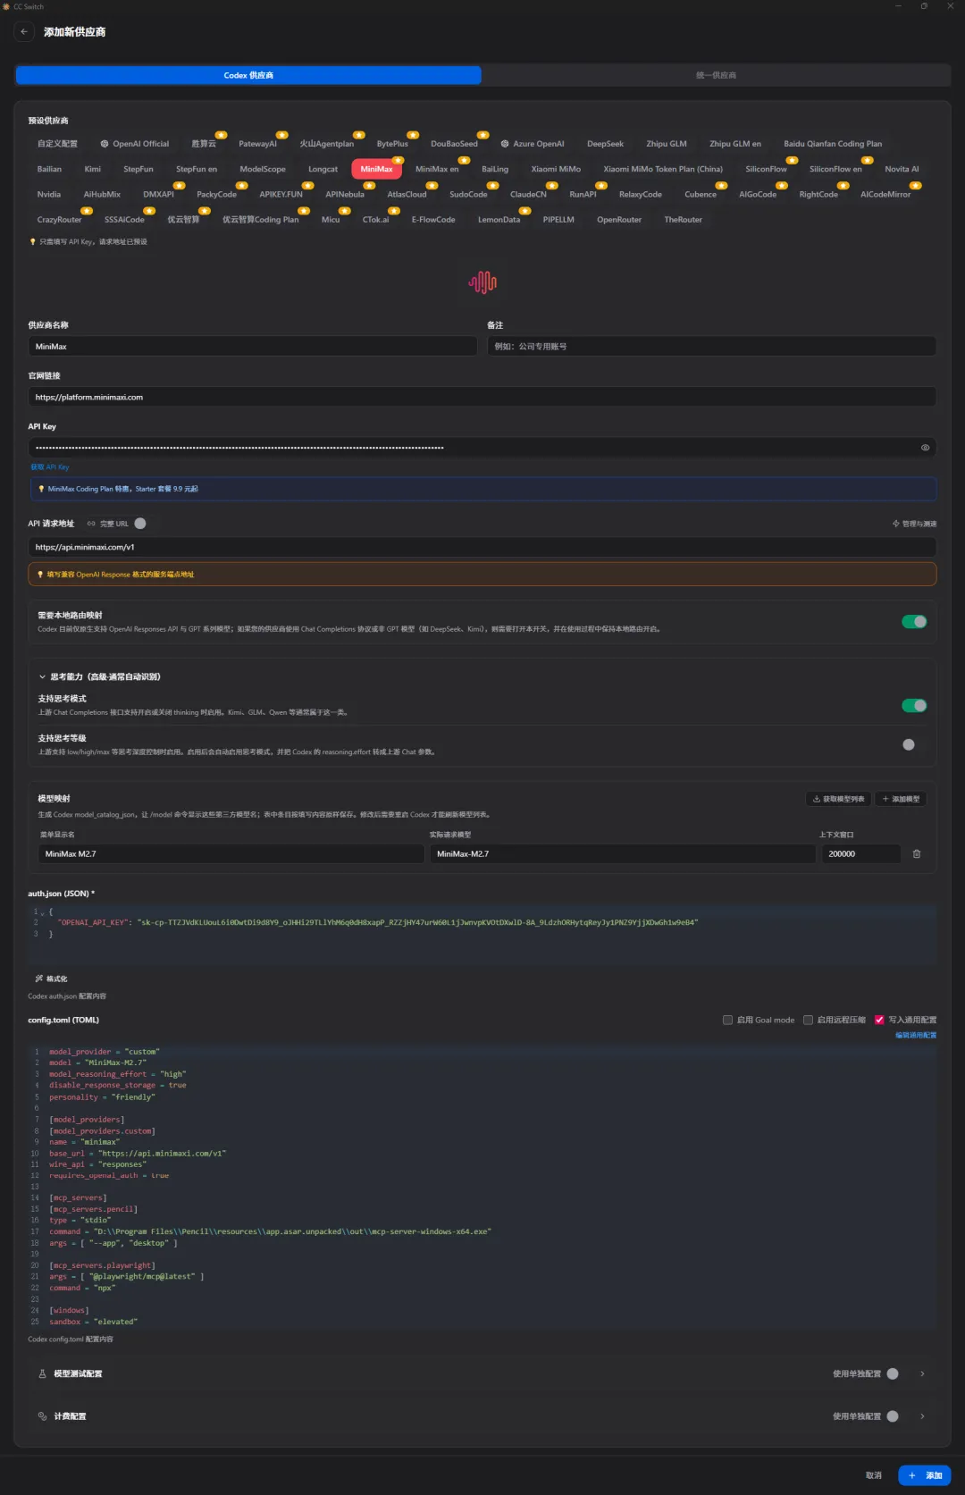The height and width of the screenshot is (1495, 965).
Task: Select the SiliconFlow preset provider
Action: tap(766, 169)
